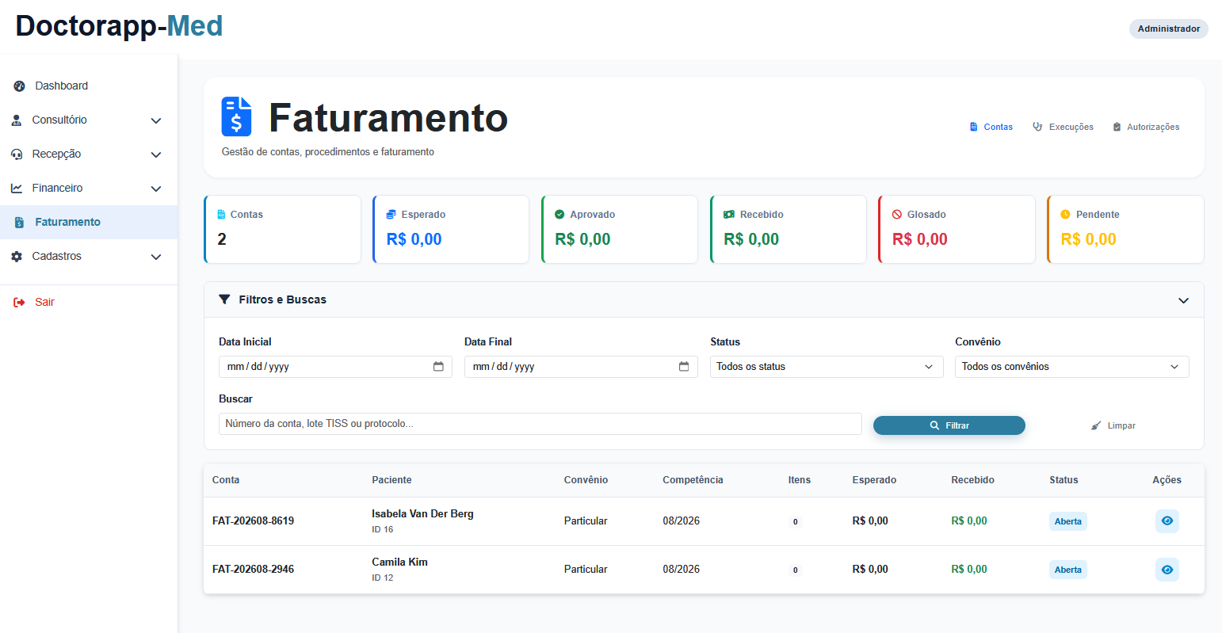The width and height of the screenshot is (1222, 633).
Task: Open the Todos os status dropdown
Action: (827, 367)
